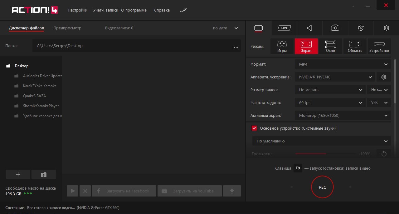The width and height of the screenshot is (399, 214).
Task: Open the small video size dropdown beside Не менять
Action: [379, 90]
